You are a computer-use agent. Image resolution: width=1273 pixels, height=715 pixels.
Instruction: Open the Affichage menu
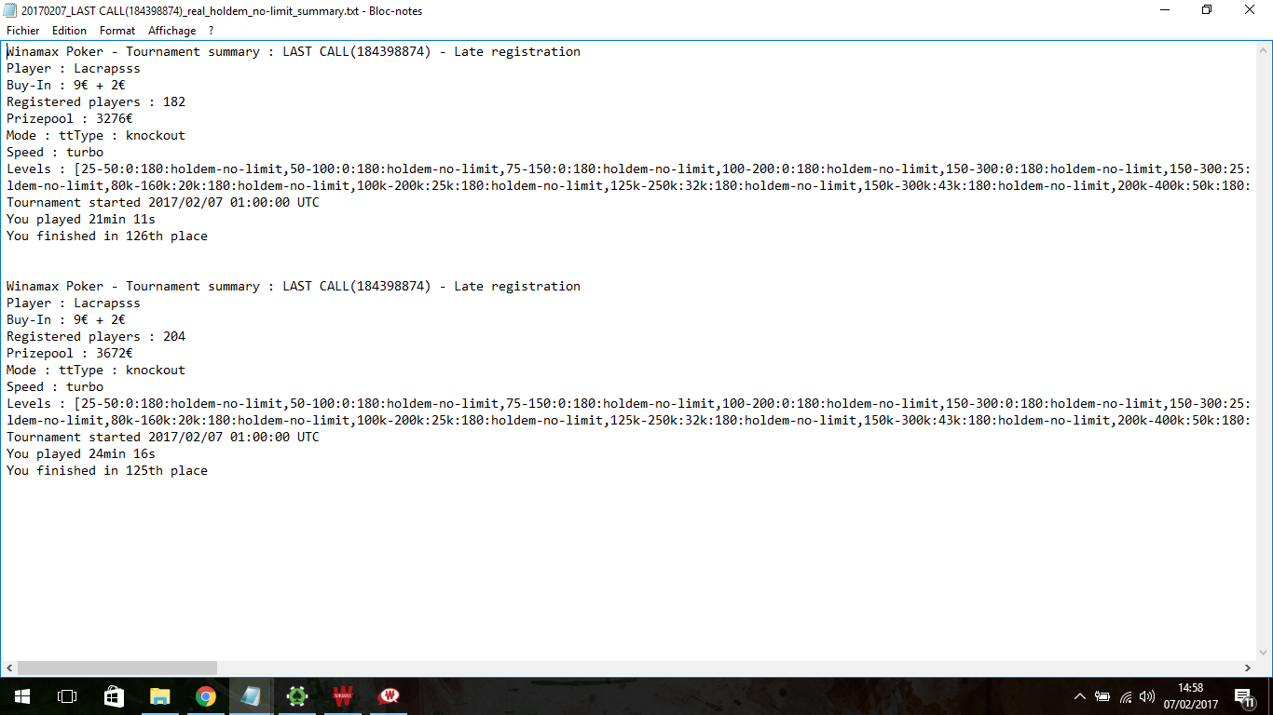[172, 31]
